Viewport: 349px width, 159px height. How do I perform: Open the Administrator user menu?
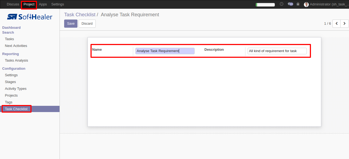pos(326,4)
